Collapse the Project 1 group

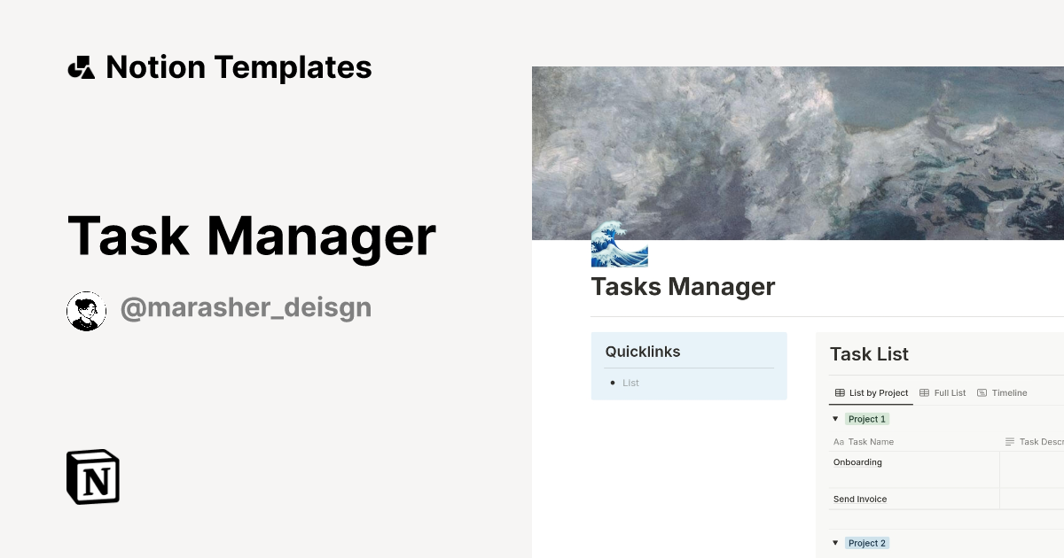pos(835,418)
